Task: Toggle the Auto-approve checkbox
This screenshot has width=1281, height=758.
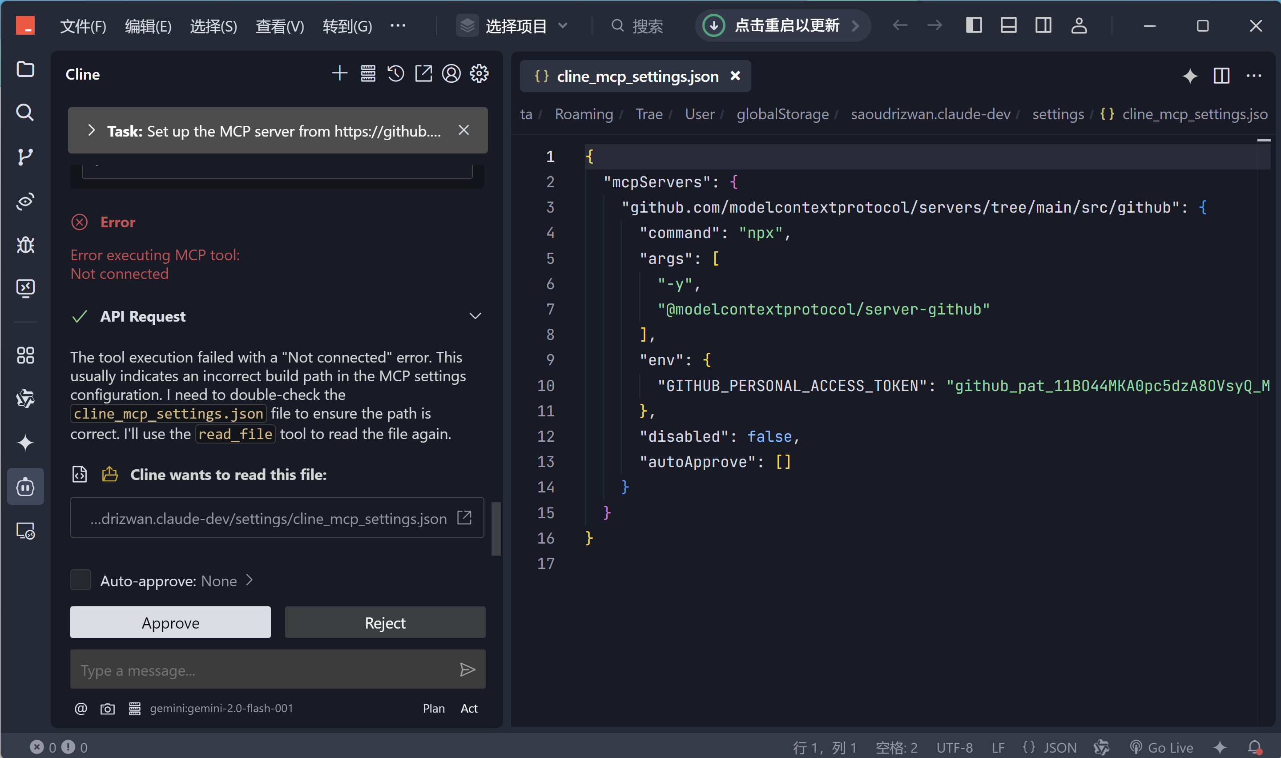Action: pyautogui.click(x=81, y=581)
